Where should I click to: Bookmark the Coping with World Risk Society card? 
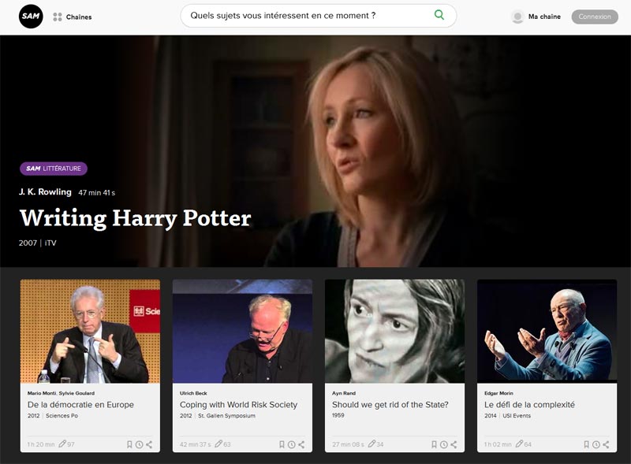click(x=282, y=444)
